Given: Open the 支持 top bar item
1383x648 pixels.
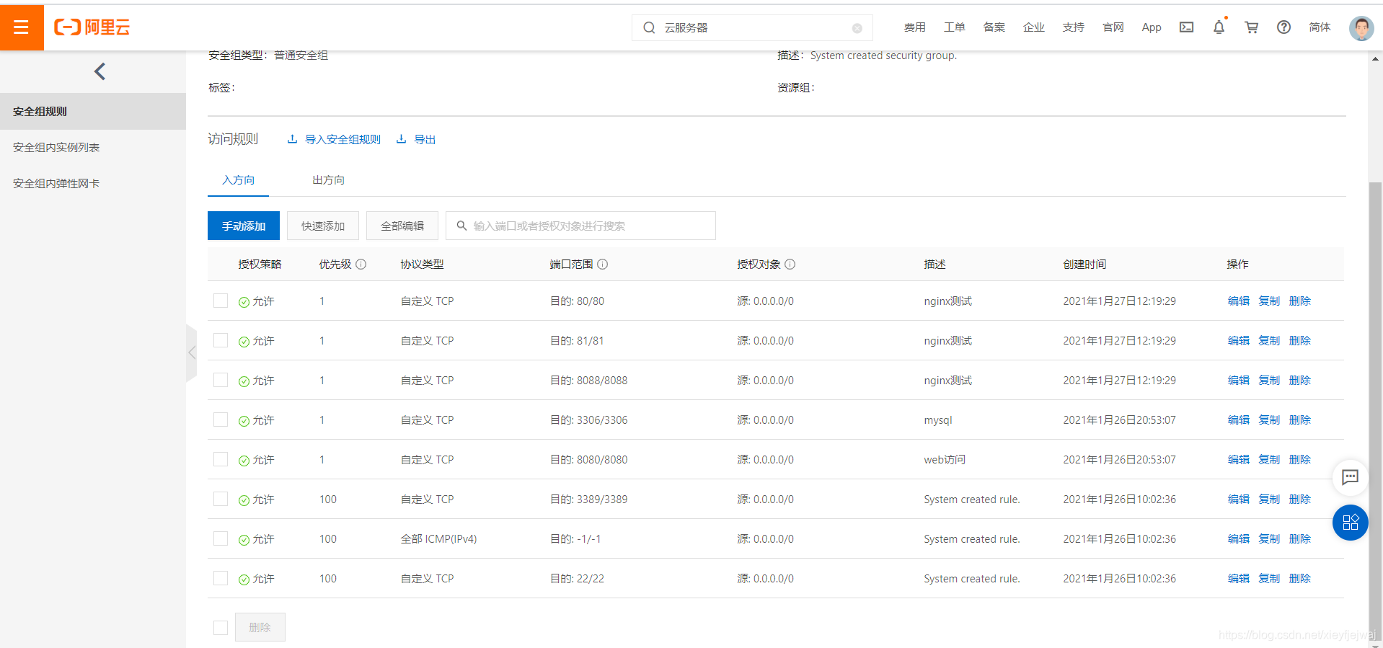Looking at the screenshot, I should coord(1073,27).
